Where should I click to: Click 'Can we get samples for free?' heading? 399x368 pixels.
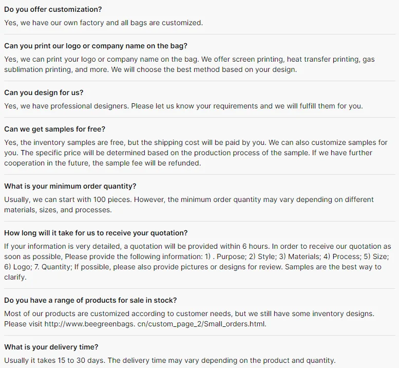(55, 129)
